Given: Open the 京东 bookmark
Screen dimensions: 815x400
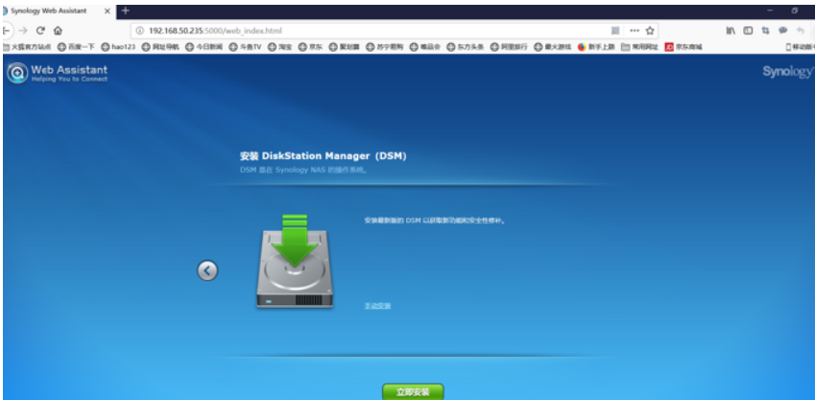Looking at the screenshot, I should [x=310, y=47].
